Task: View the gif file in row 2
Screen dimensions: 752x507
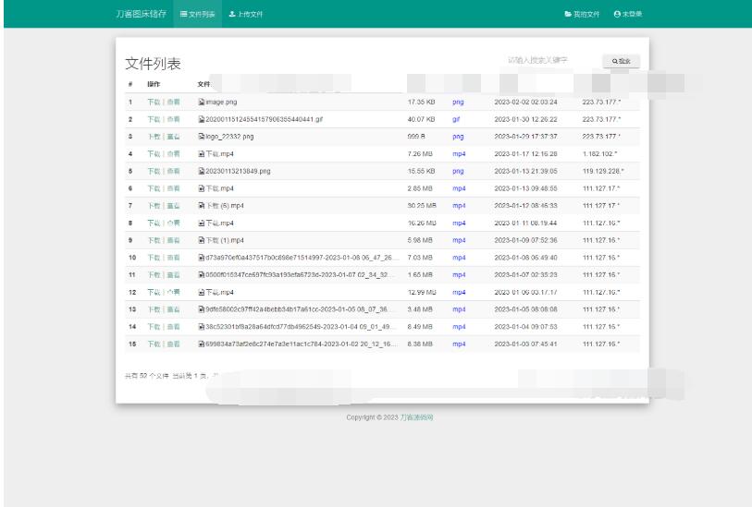Action: click(173, 119)
